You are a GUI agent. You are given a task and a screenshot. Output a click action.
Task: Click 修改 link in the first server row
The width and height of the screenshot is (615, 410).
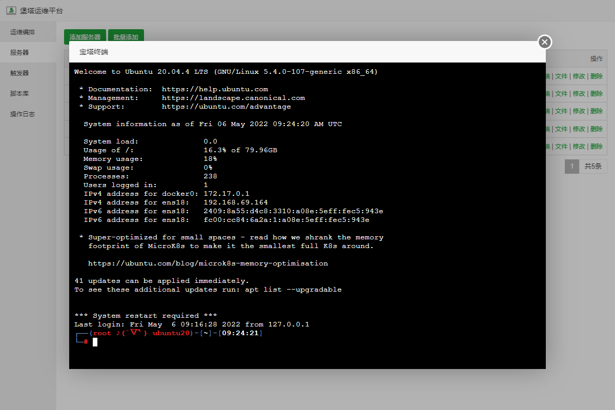point(579,76)
